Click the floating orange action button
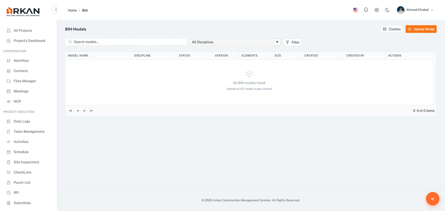Image resolution: width=445 pixels, height=211 pixels. (x=432, y=199)
